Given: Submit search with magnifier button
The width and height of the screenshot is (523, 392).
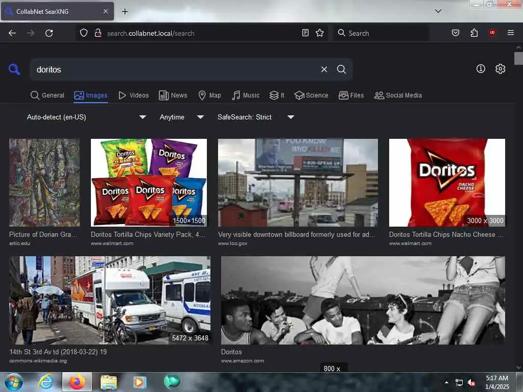Looking at the screenshot, I should [341, 69].
